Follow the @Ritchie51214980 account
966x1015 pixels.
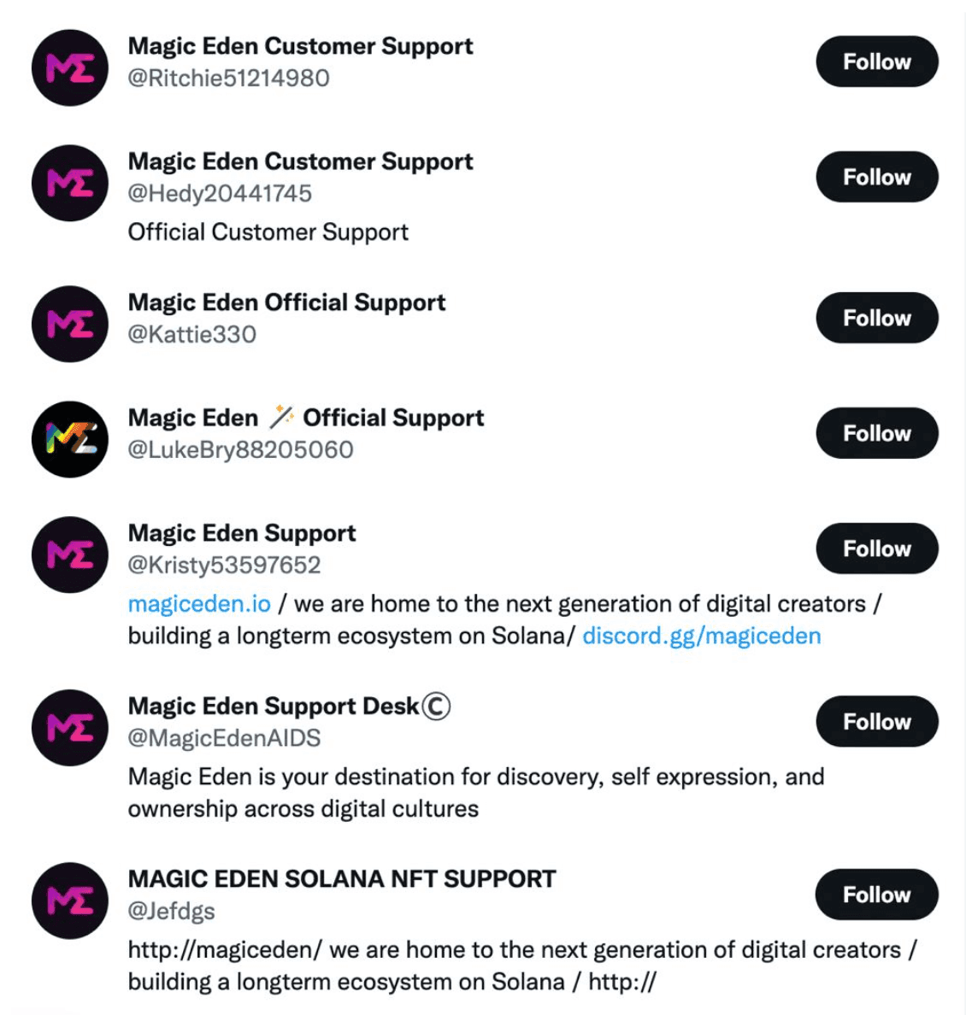[876, 62]
